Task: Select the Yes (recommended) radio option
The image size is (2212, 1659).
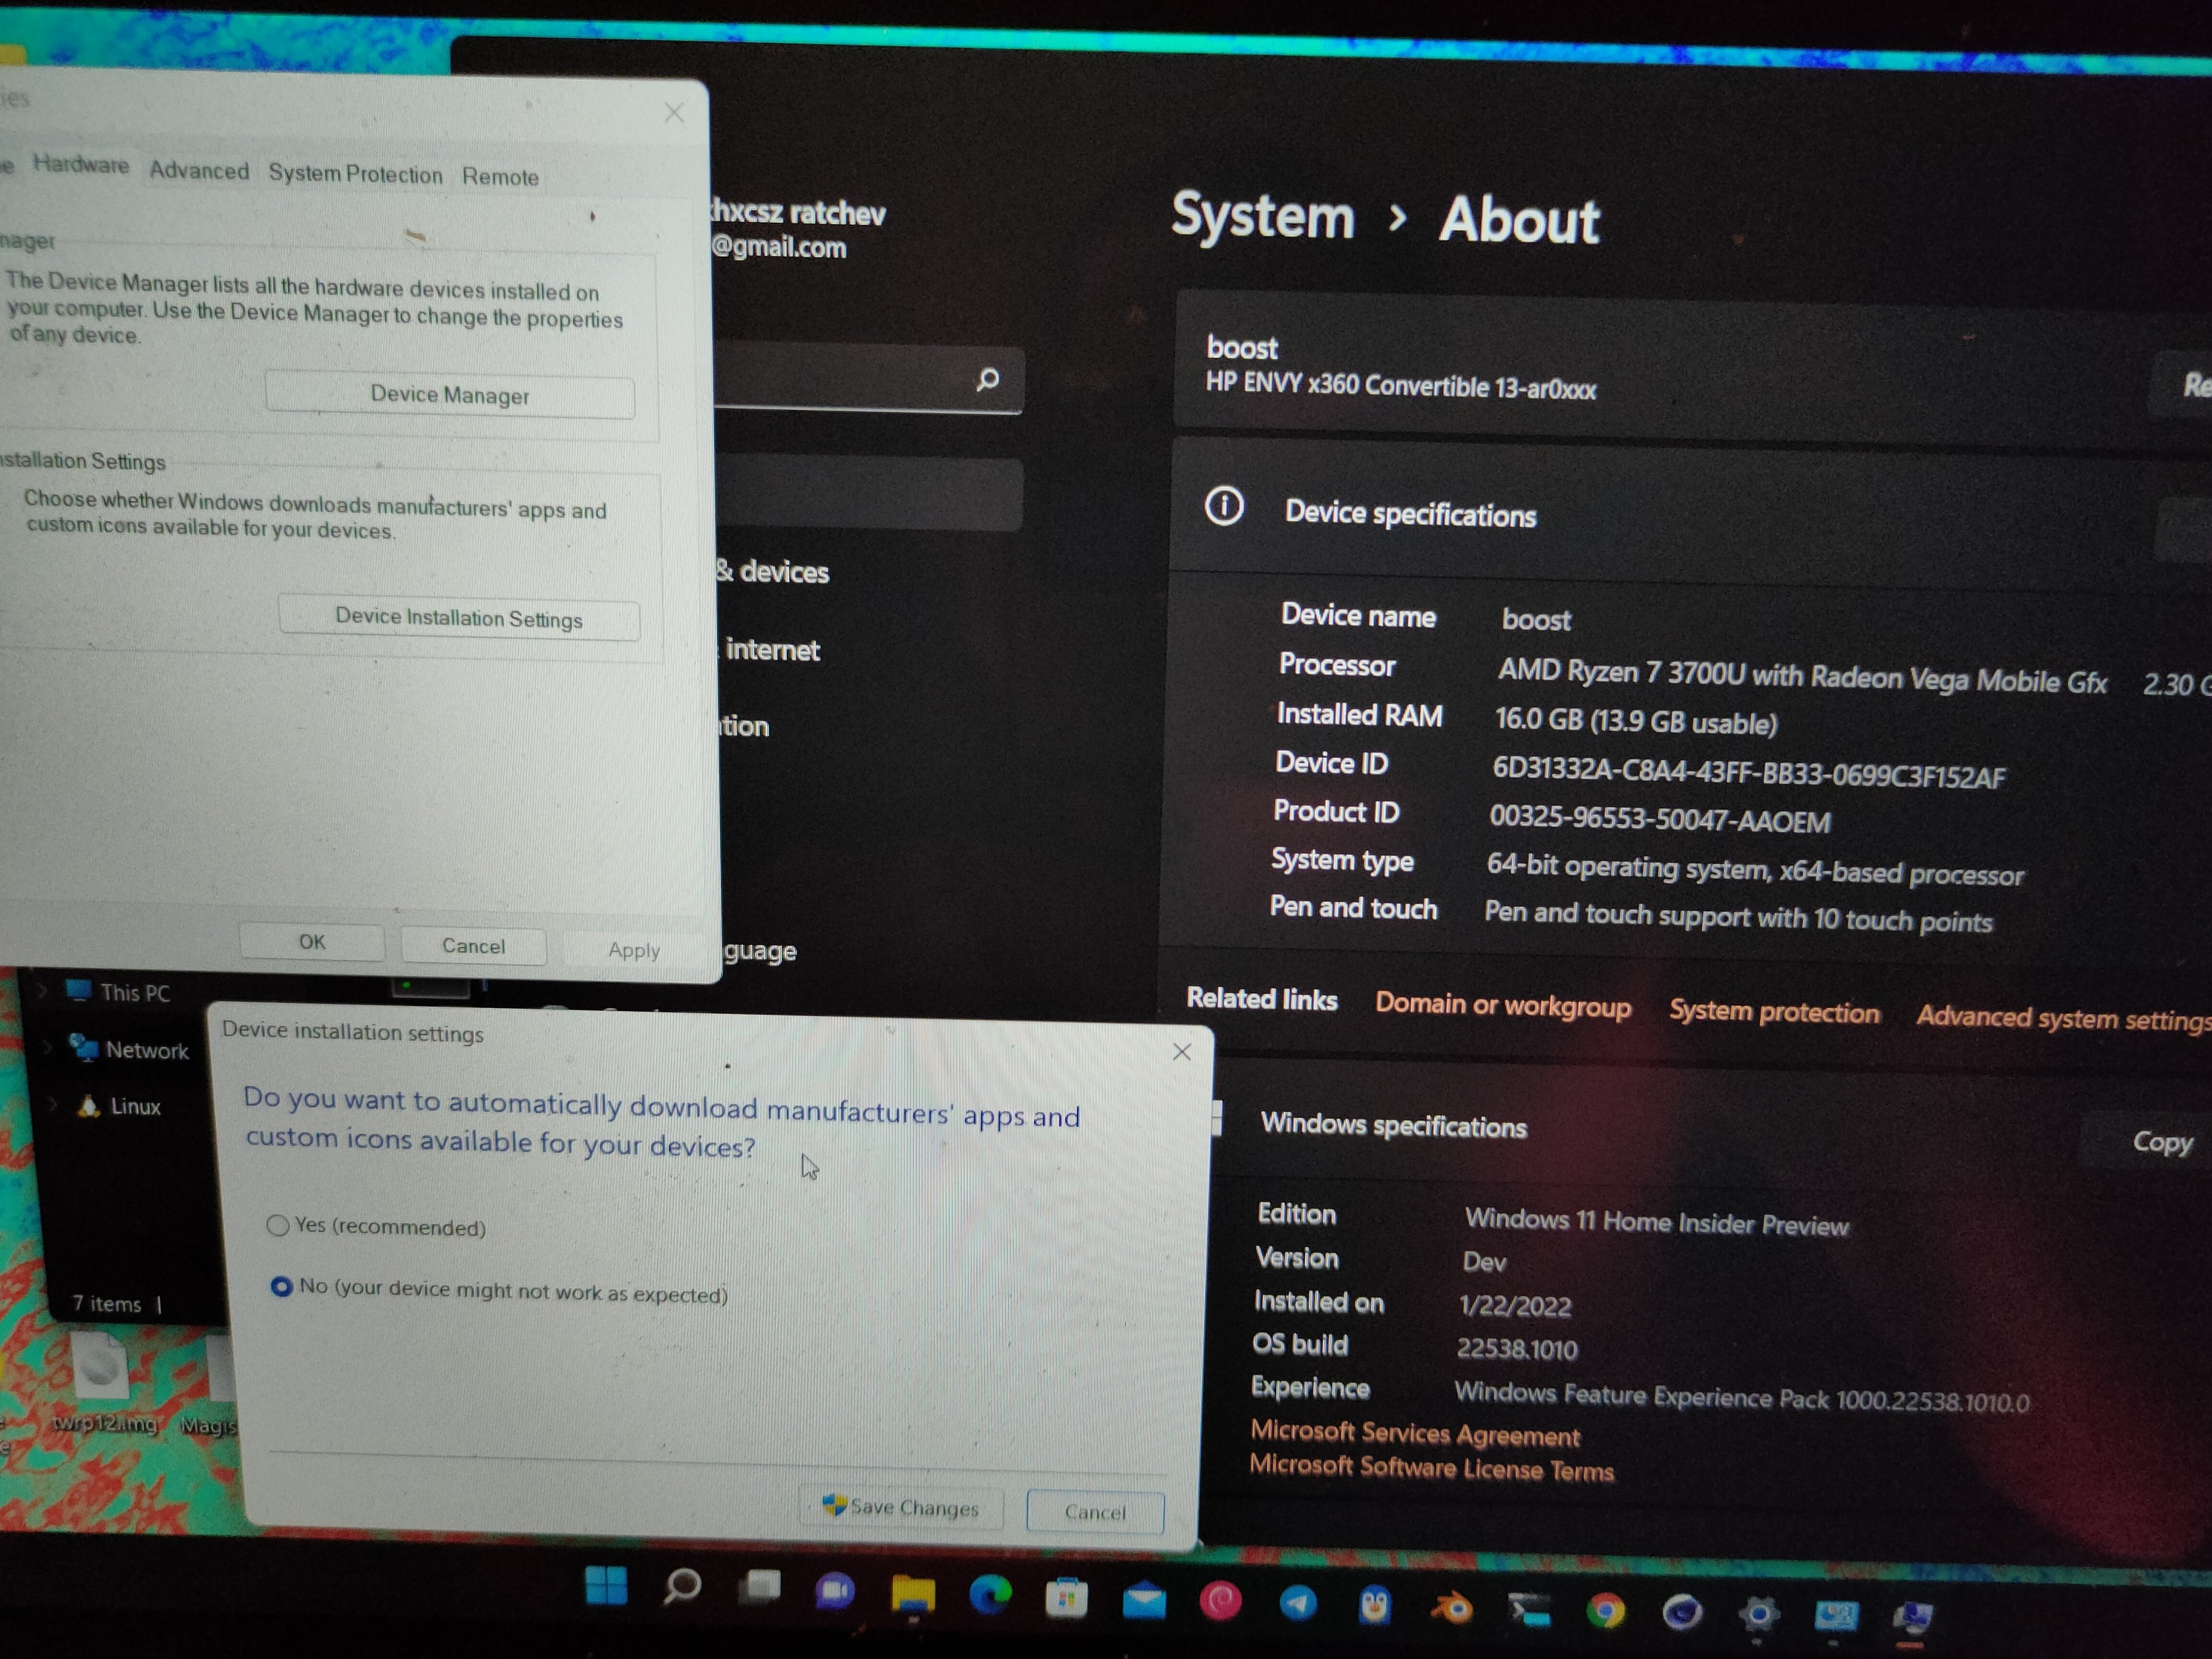Action: [x=278, y=1225]
